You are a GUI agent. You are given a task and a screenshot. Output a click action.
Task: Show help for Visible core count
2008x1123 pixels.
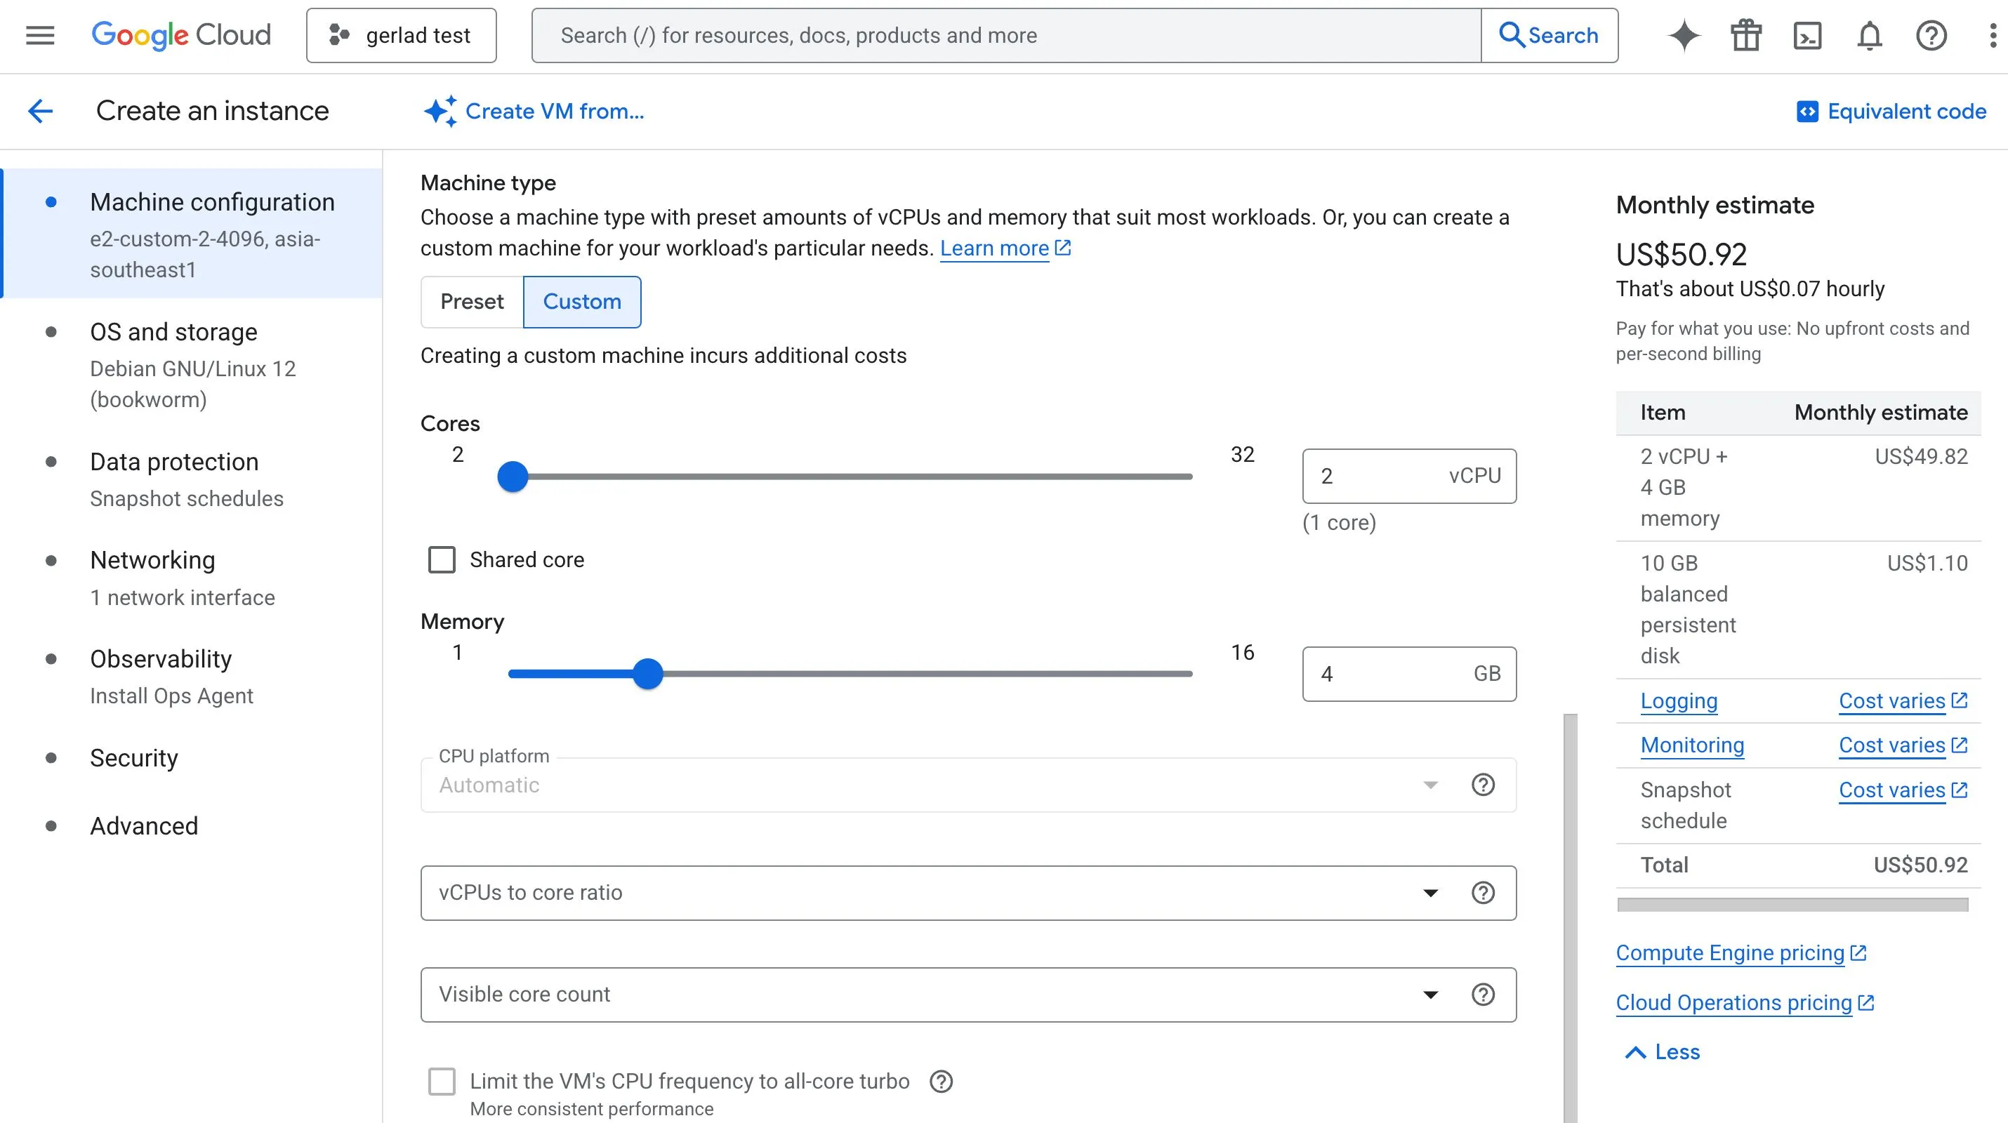coord(1483,995)
